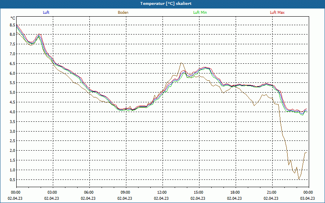Click the '21:00' time axis label
325x203 pixels.
[x=272, y=192]
